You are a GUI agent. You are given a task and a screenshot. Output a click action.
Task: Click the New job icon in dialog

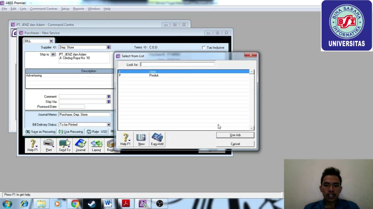tap(141, 140)
